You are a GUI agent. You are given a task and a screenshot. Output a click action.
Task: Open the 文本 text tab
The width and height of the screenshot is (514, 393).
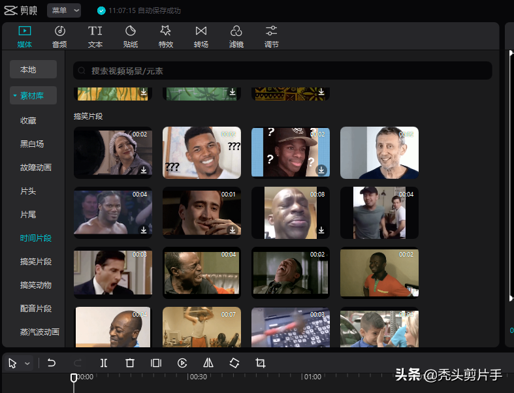click(95, 37)
